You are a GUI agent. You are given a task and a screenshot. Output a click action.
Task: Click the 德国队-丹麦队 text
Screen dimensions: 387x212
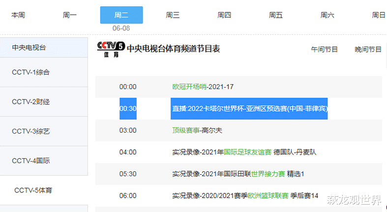(295, 152)
